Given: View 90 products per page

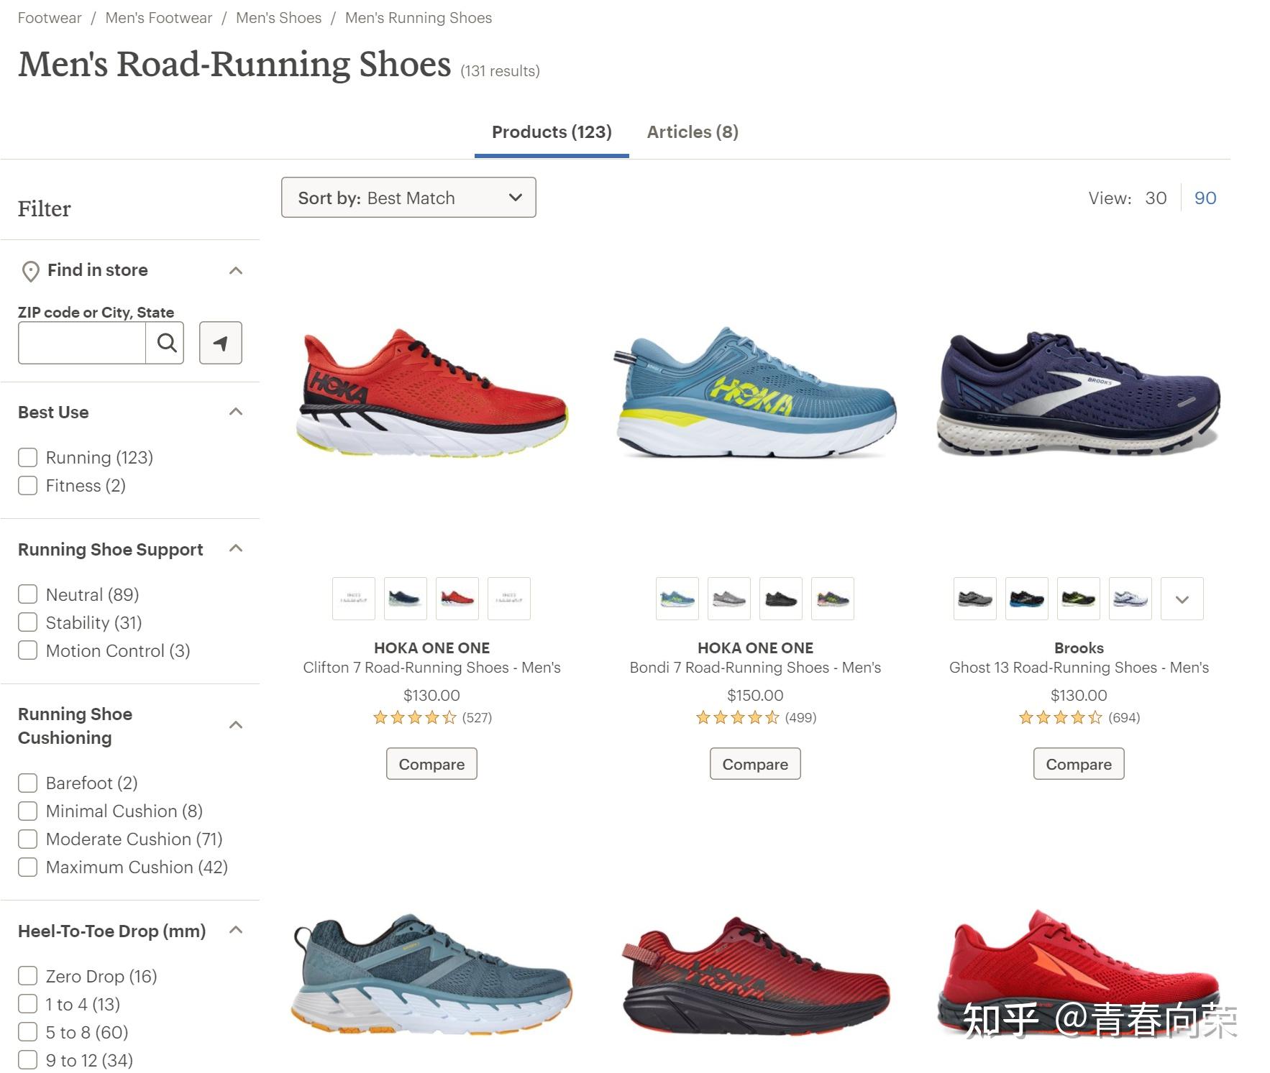Looking at the screenshot, I should coord(1205,198).
